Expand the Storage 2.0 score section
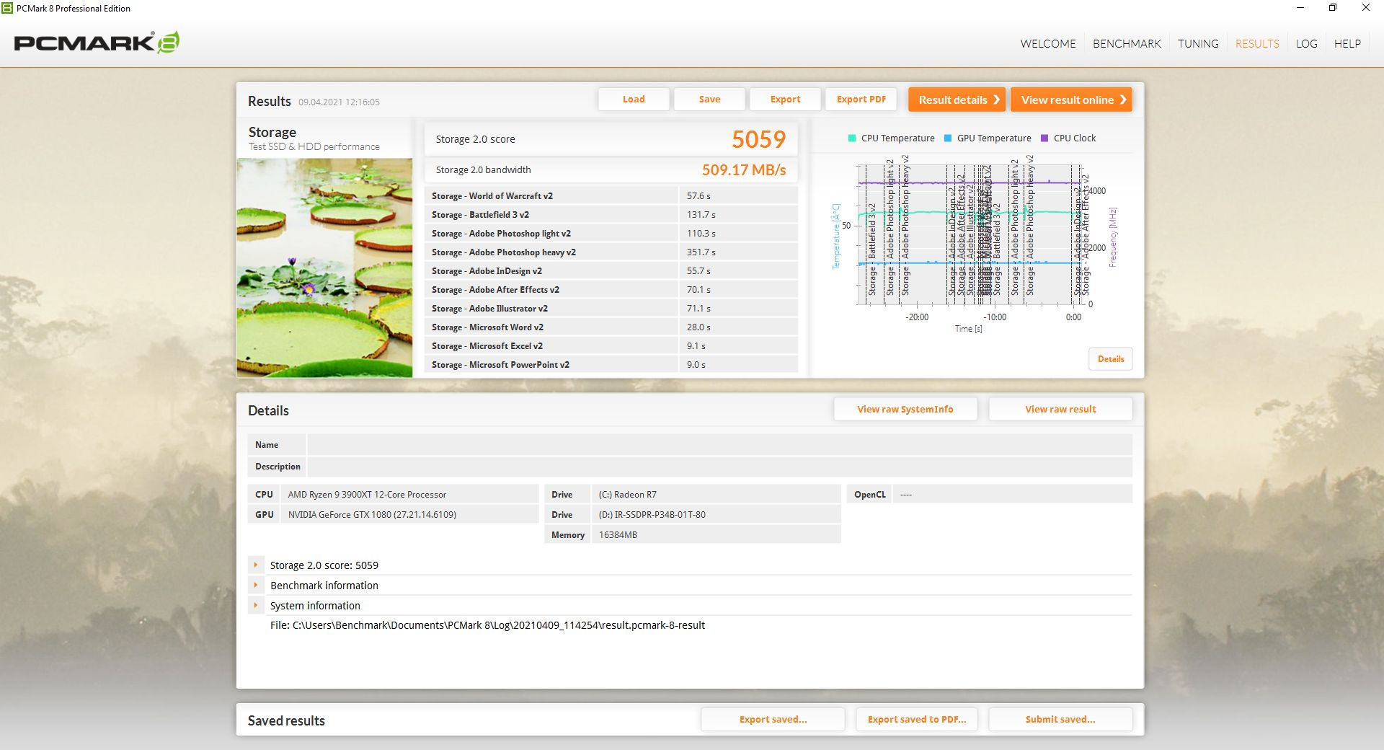 tap(256, 565)
